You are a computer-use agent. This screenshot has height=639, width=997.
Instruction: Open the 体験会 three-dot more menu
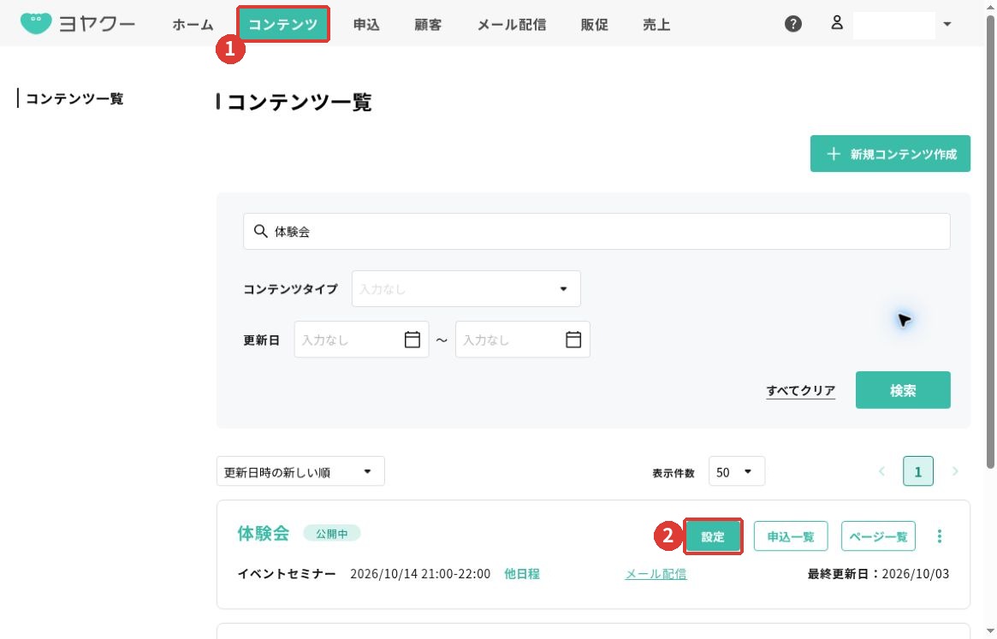point(939,536)
